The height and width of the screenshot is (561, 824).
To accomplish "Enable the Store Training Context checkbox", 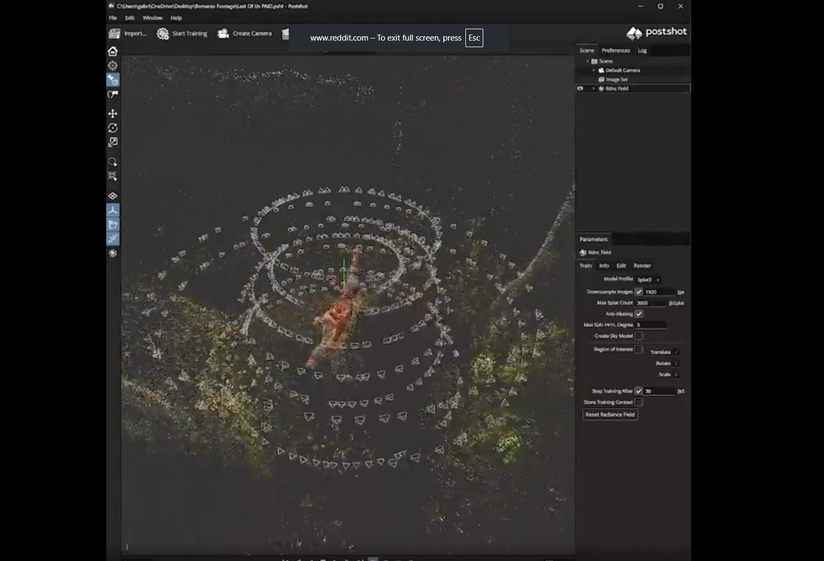I will click(x=639, y=402).
